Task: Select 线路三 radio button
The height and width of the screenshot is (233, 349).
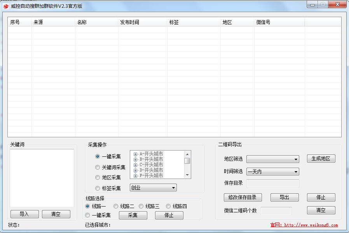Action: [x=141, y=206]
